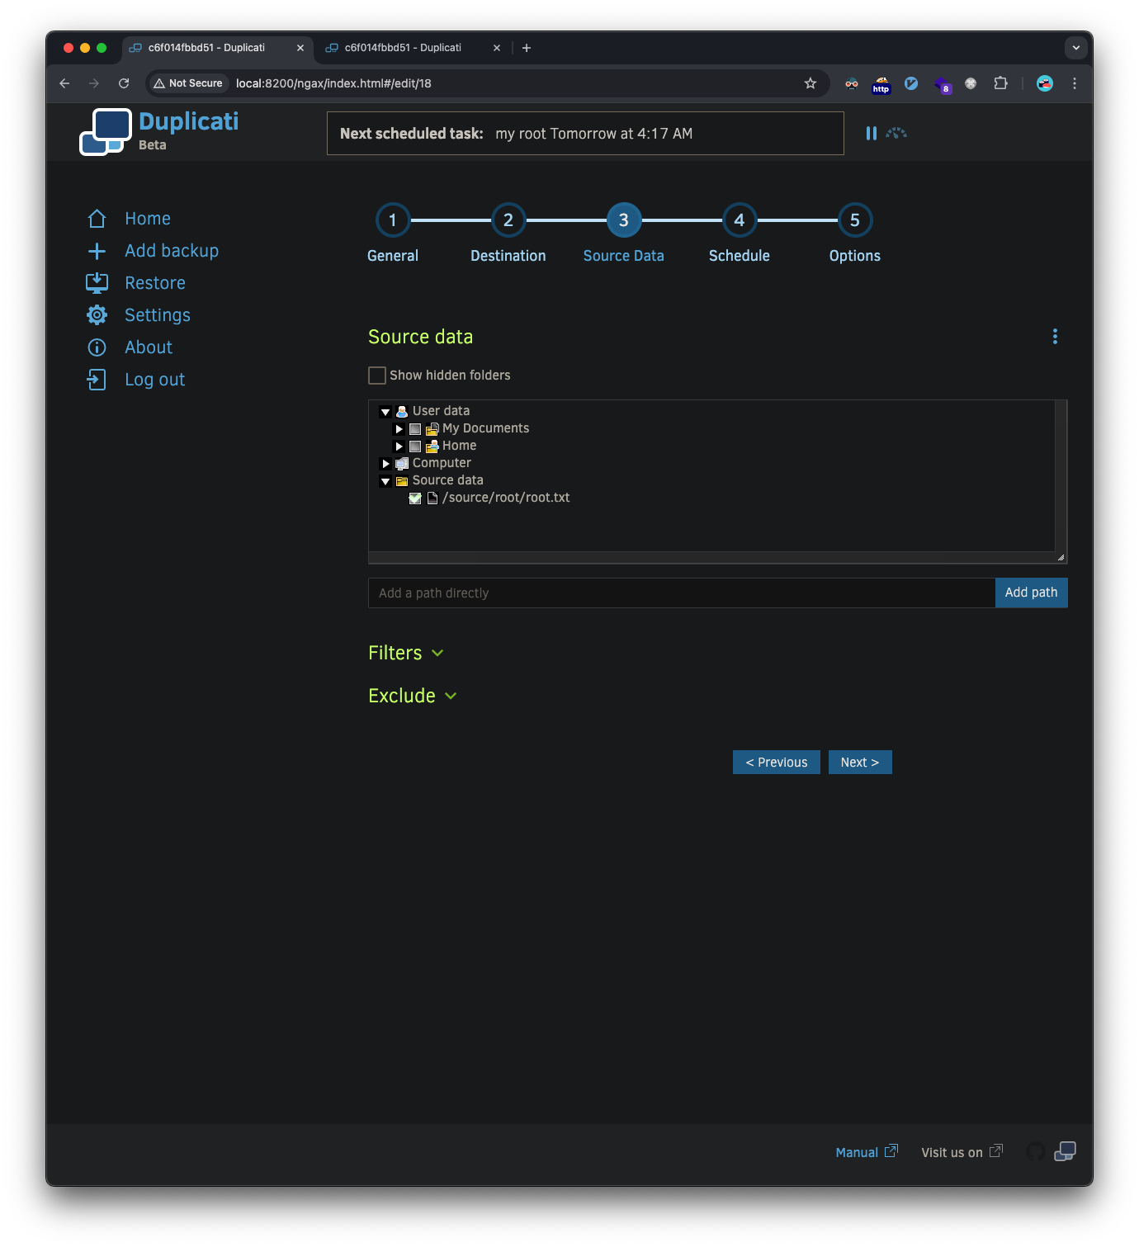This screenshot has height=1247, width=1139.
Task: Open the Manual link in the footer
Action: click(x=857, y=1152)
